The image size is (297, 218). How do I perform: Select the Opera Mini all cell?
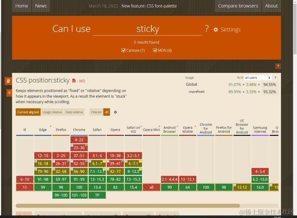[151, 187]
